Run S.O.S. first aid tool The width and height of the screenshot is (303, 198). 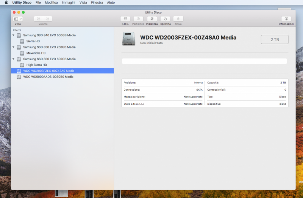pos(125,19)
